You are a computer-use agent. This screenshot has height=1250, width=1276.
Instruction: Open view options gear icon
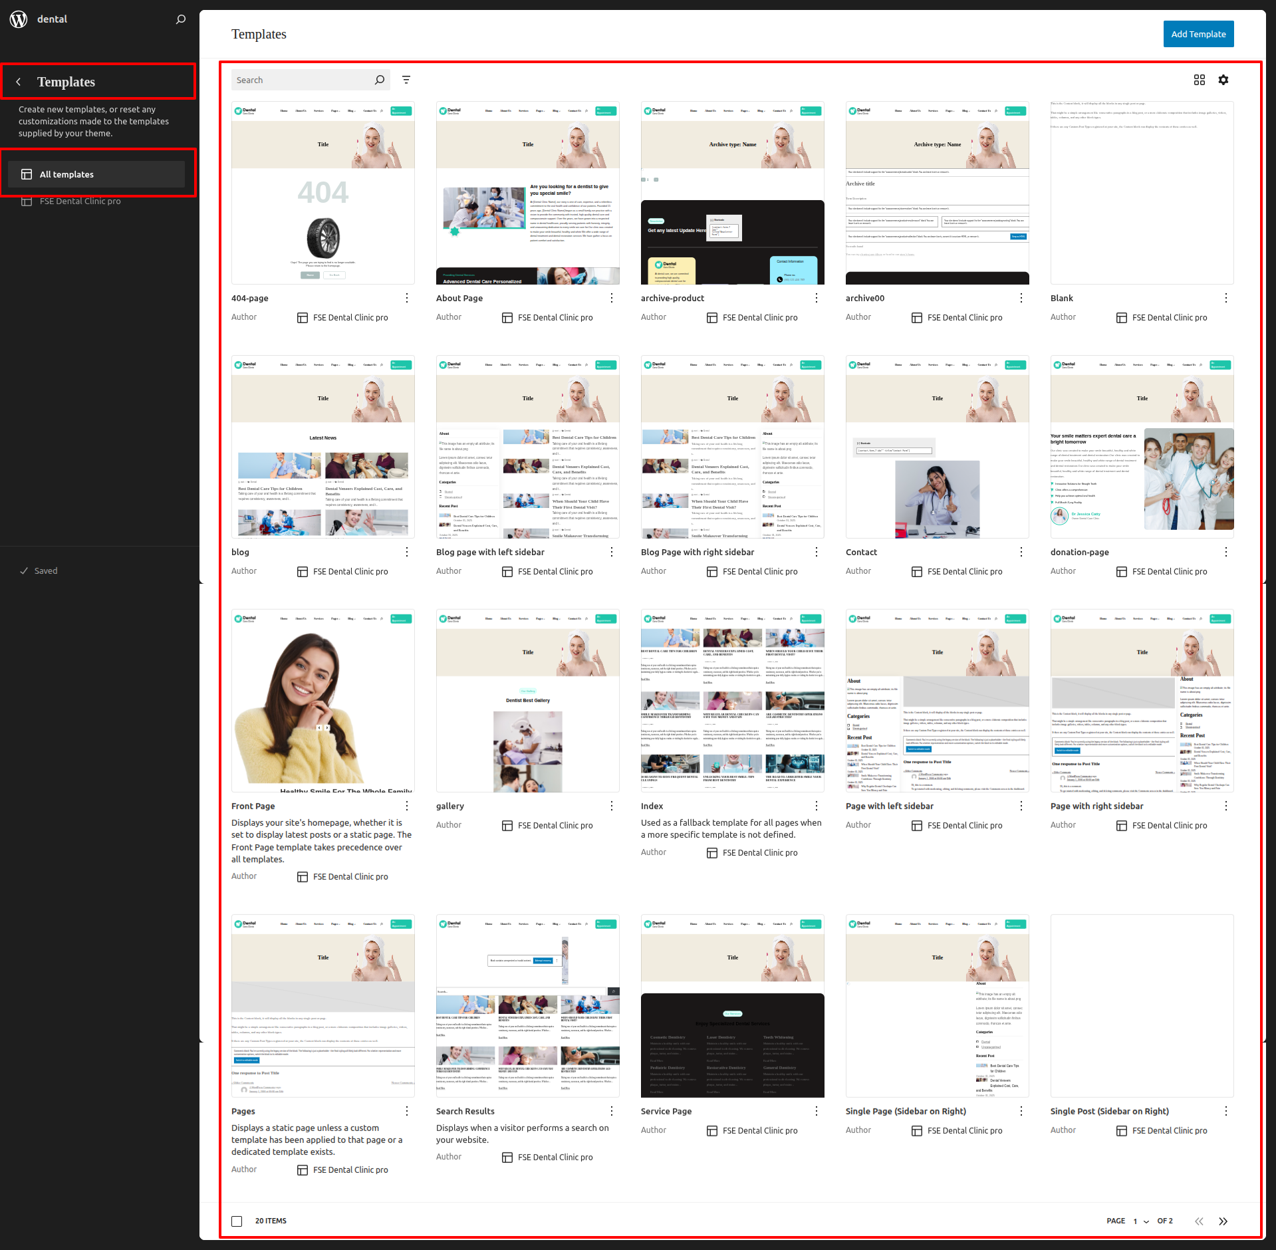[x=1223, y=80]
